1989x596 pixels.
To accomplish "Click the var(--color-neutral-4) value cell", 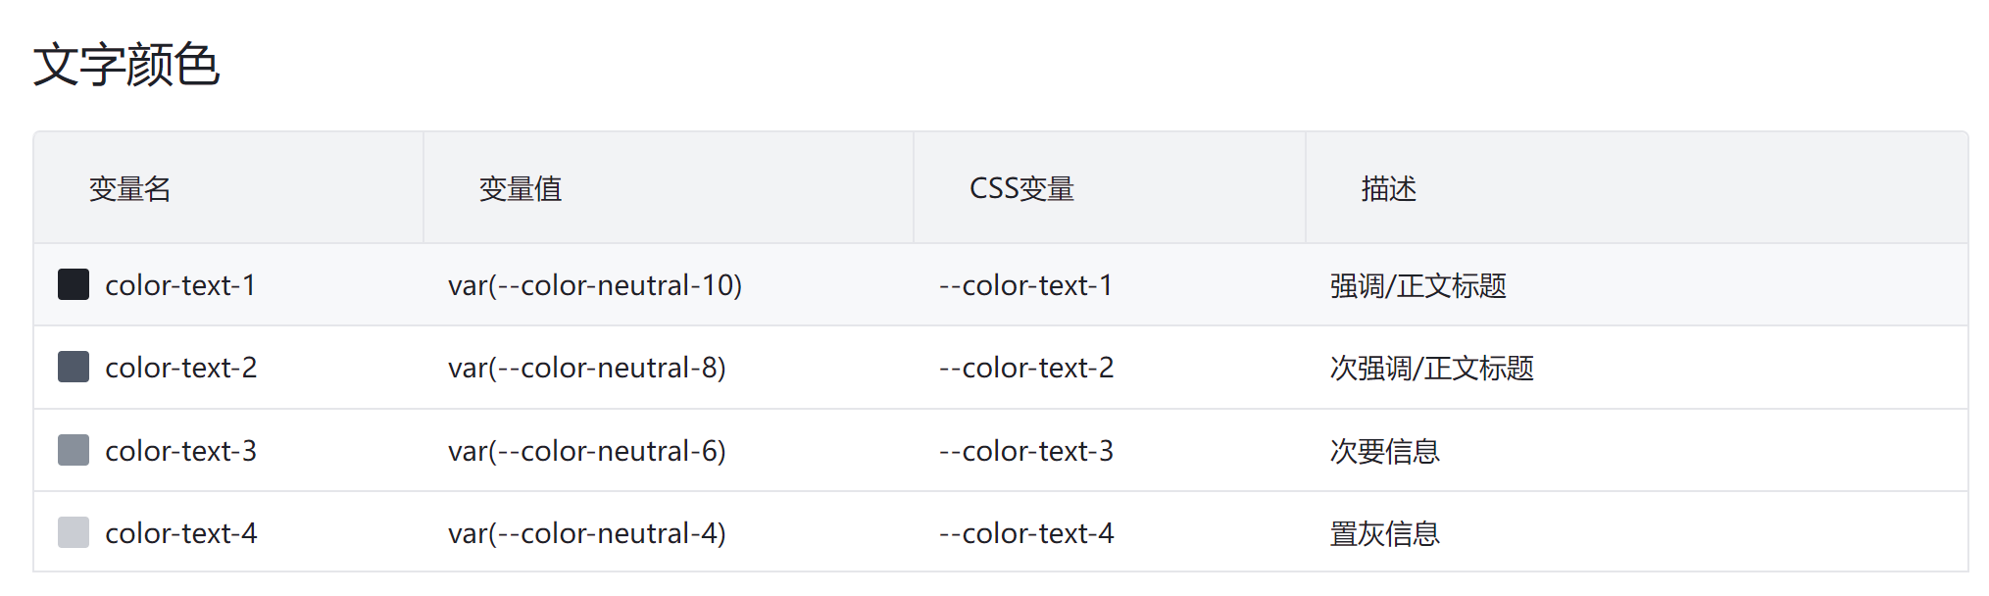I will [587, 533].
